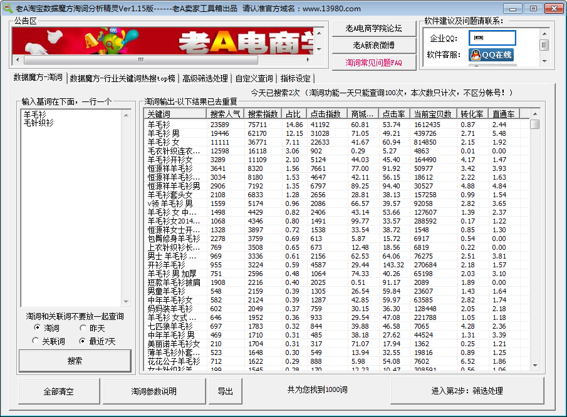The width and height of the screenshot is (567, 417).
Task: Click the 老A电商 announcement banner
Action: pos(163,41)
